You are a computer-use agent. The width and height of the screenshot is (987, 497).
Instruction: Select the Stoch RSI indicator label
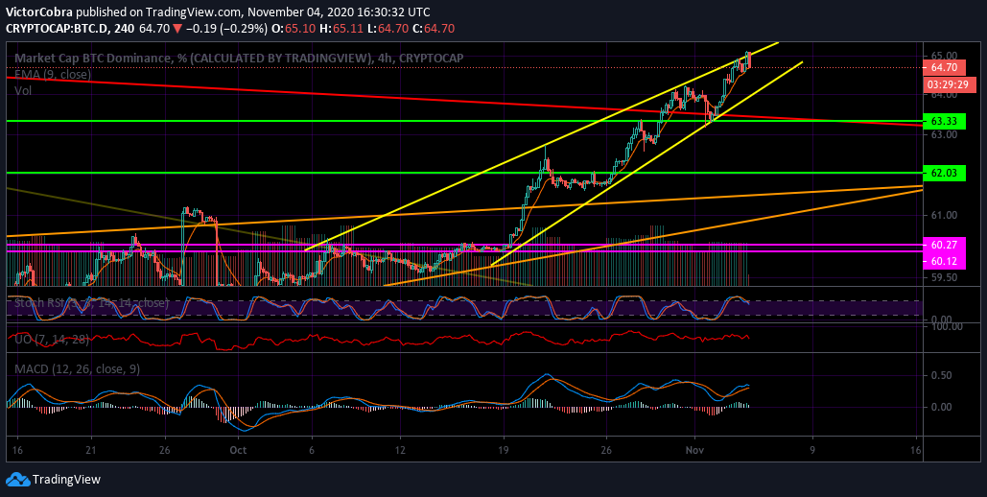pyautogui.click(x=92, y=303)
